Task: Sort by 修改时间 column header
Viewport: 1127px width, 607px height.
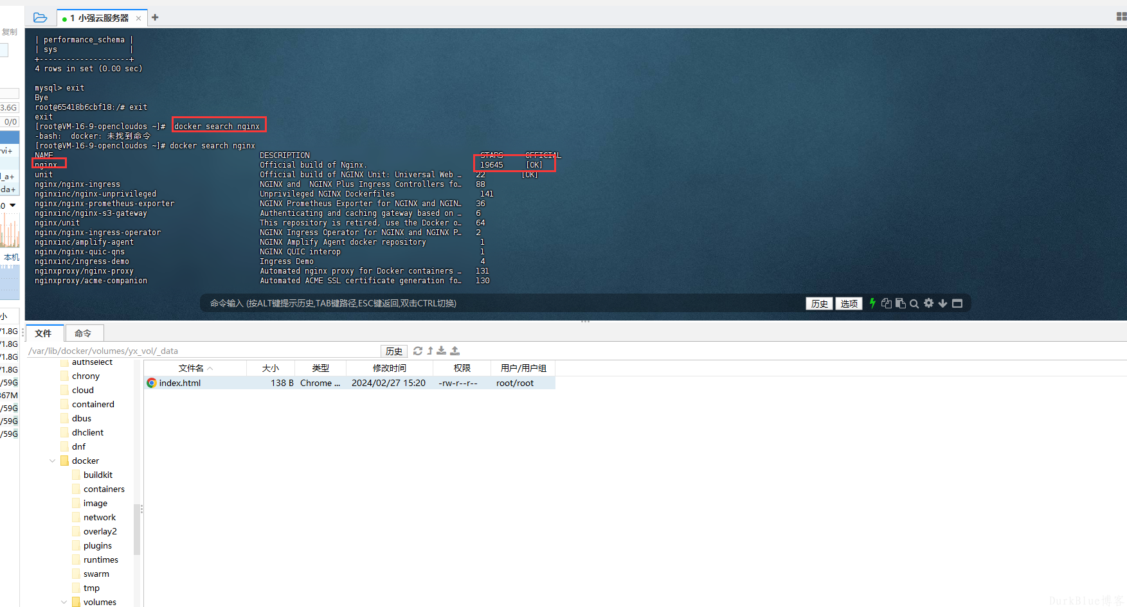Action: click(390, 368)
